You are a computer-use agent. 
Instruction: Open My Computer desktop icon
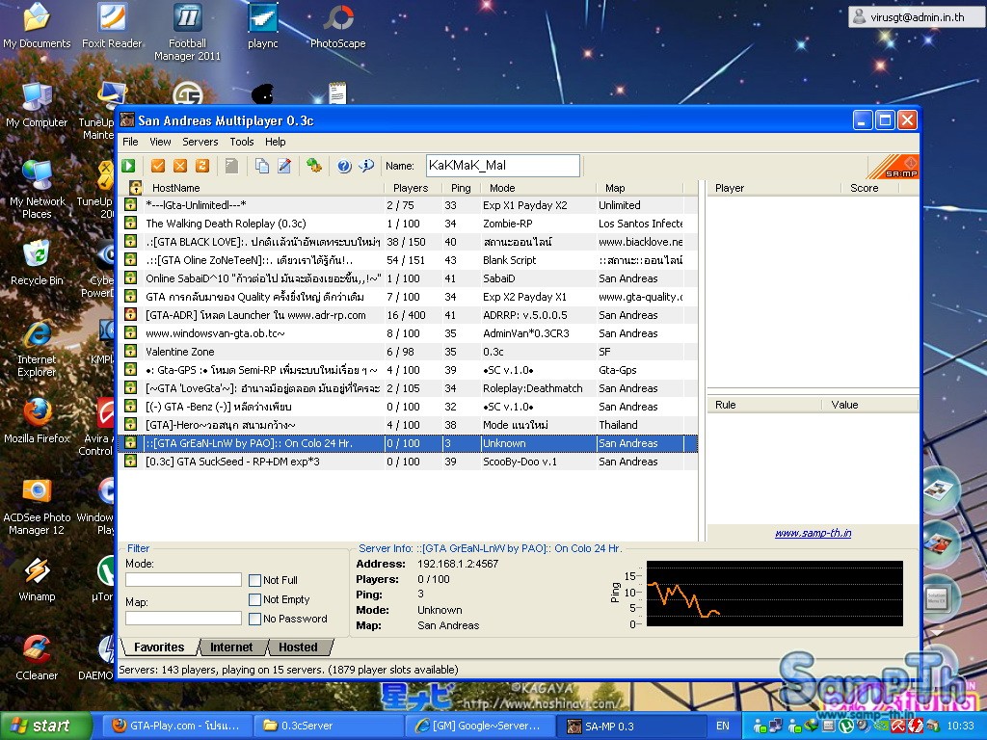pyautogui.click(x=37, y=104)
